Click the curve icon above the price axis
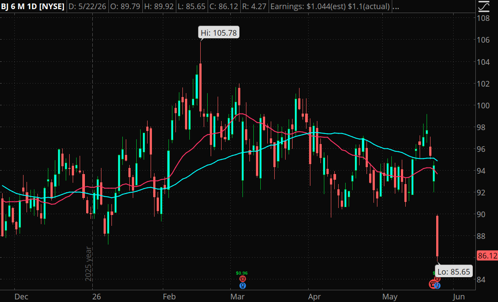The width and height of the screenshot is (498, 302). (x=484, y=7)
